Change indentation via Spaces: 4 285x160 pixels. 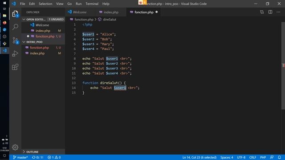(227, 157)
